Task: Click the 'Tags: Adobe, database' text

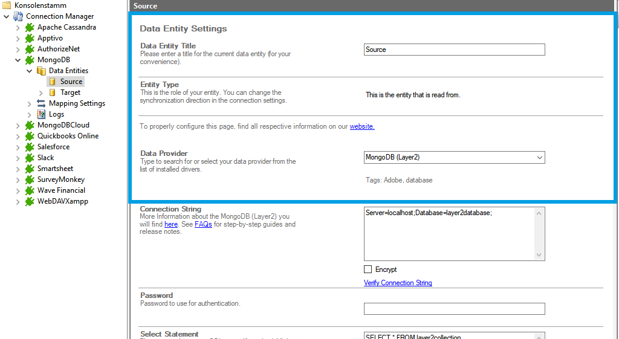Action: (399, 180)
